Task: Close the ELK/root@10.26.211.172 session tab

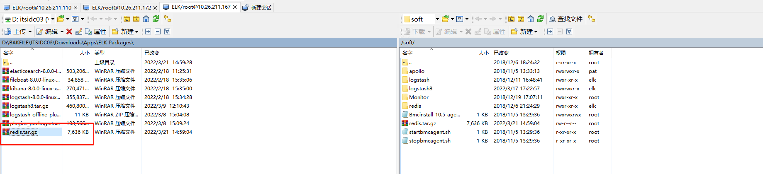Action: point(155,7)
